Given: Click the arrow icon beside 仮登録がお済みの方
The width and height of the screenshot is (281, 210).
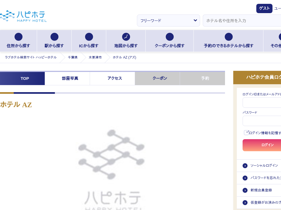Looking at the screenshot, I should (245, 203).
